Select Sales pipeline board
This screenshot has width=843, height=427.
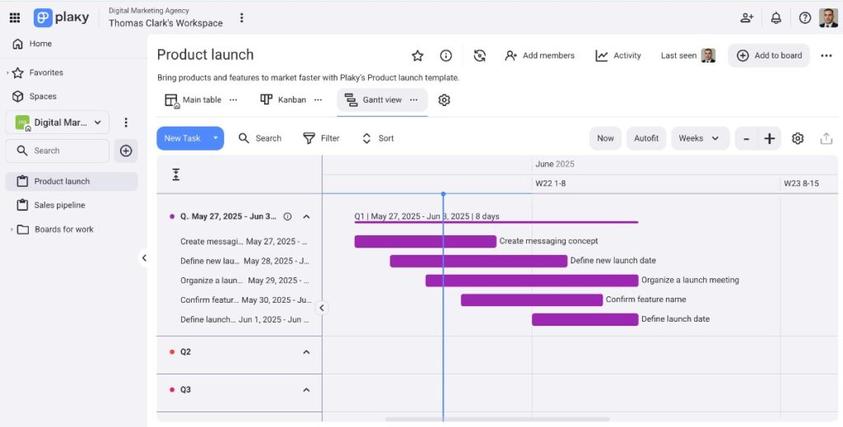point(72,205)
